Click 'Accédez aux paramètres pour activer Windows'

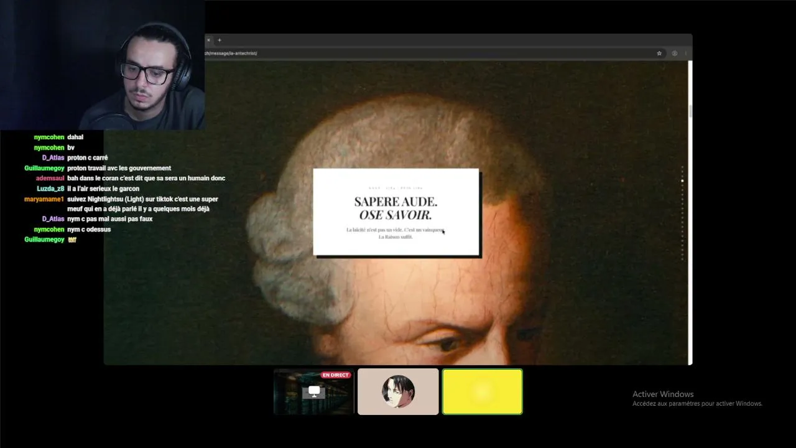pyautogui.click(x=697, y=404)
